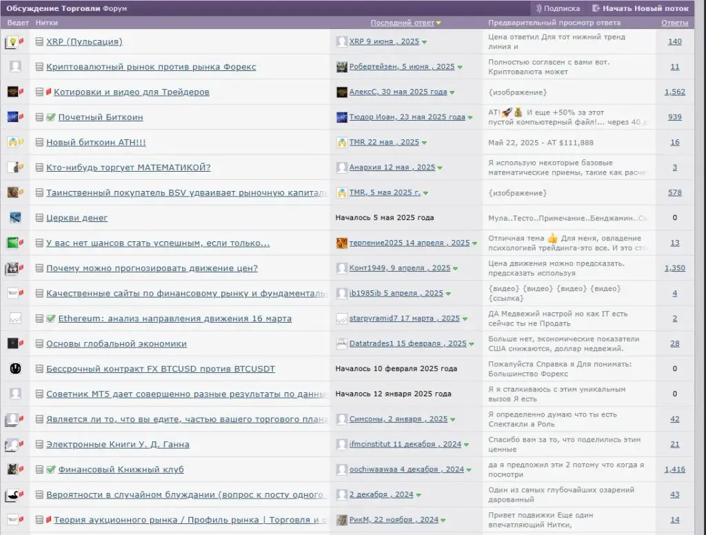Viewport: 706px width, 535px height.
Task: Click the green arrow after XRP 9 июня 2025
Action: 424,42
